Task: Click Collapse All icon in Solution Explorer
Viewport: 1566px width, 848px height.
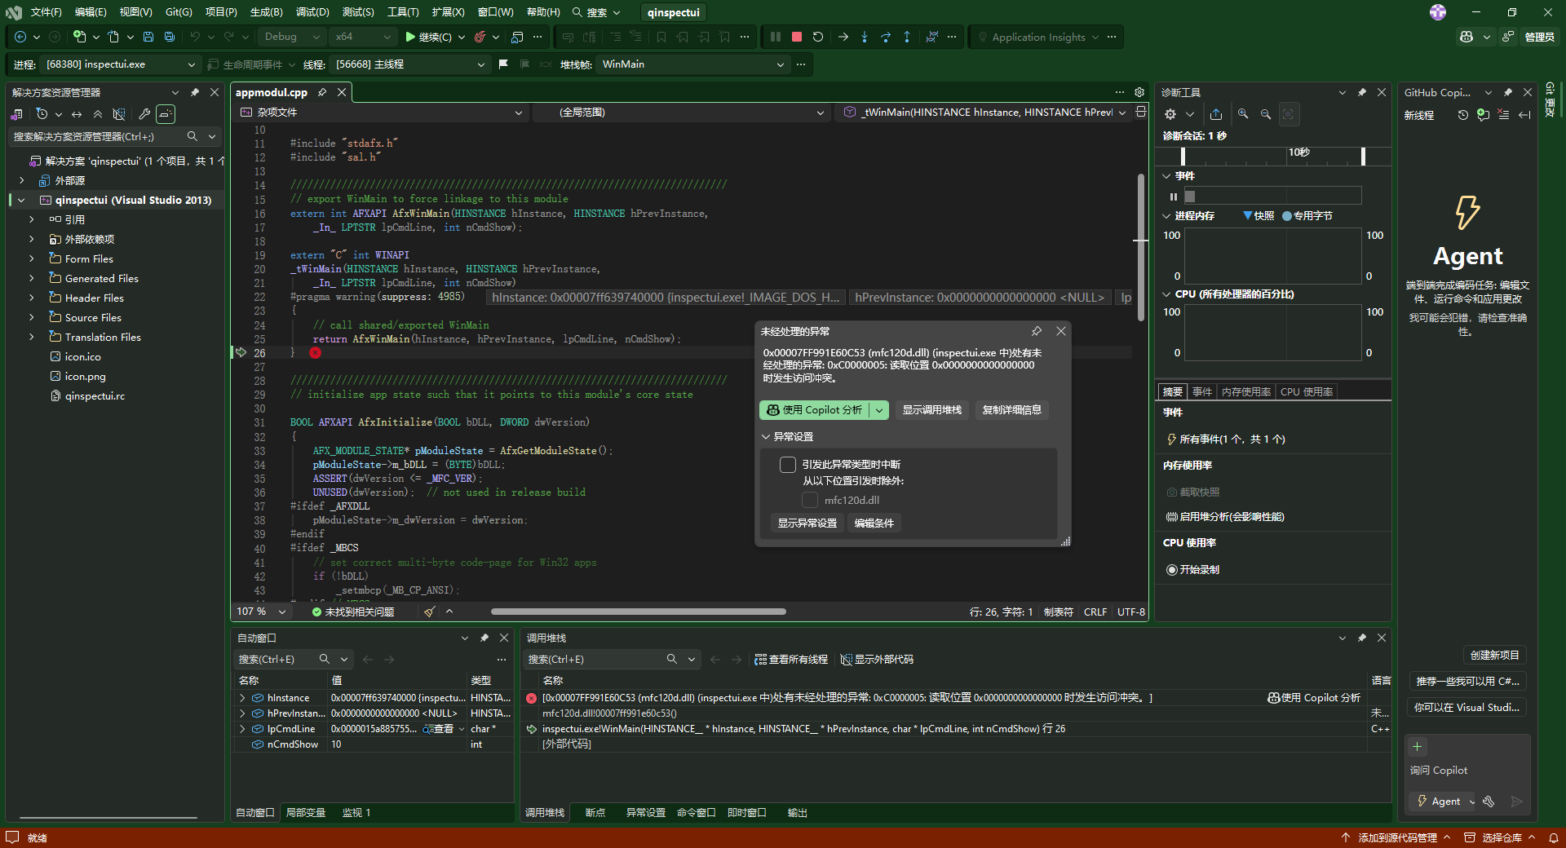Action: coord(98,114)
